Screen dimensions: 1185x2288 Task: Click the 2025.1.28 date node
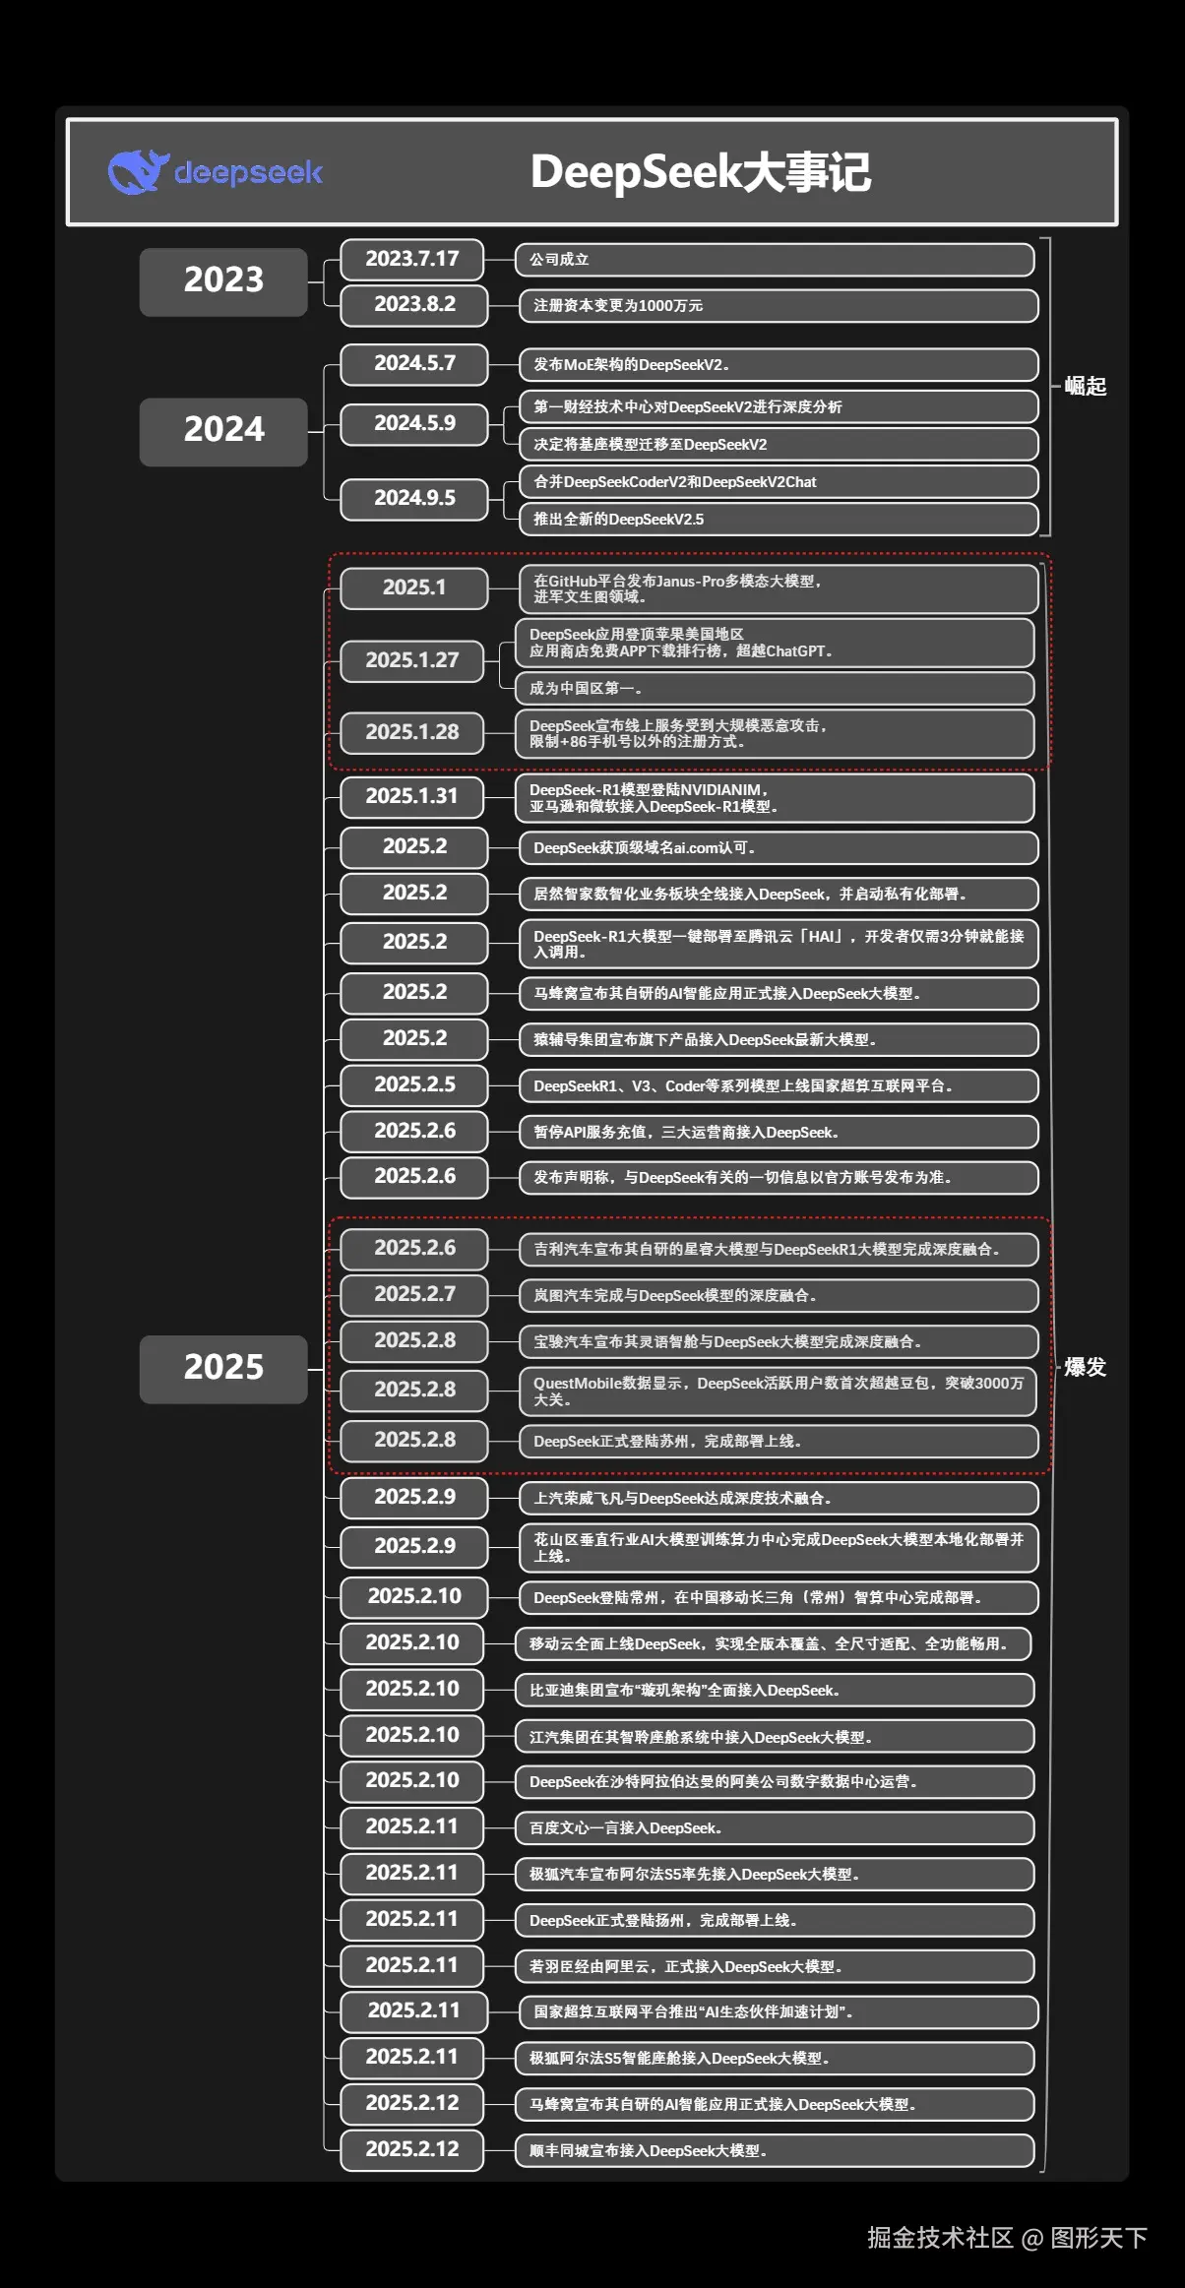[x=412, y=733]
